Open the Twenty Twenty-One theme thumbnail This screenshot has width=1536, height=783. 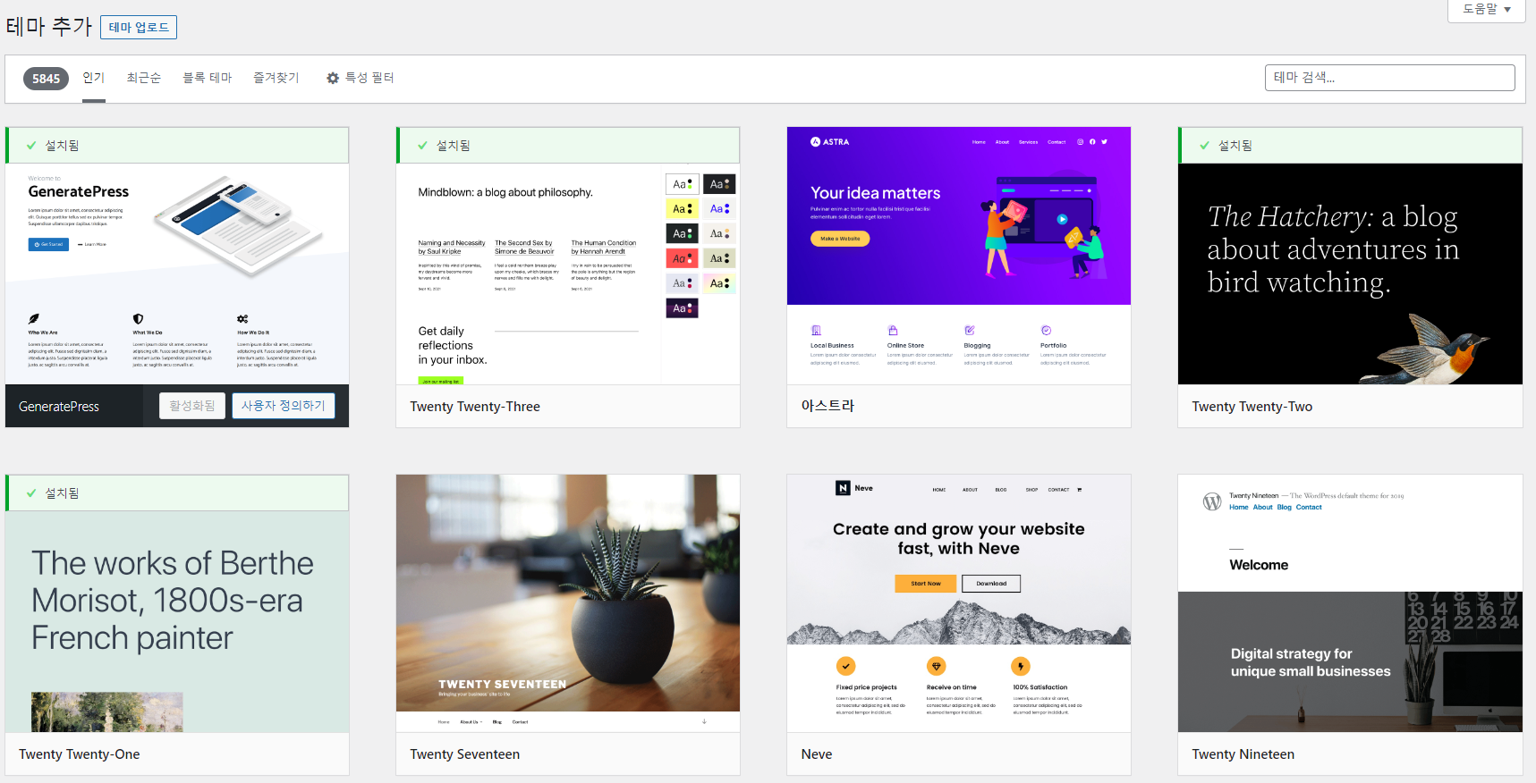click(x=177, y=621)
